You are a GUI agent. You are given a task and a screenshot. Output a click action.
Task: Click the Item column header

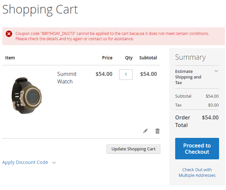pos(10,58)
